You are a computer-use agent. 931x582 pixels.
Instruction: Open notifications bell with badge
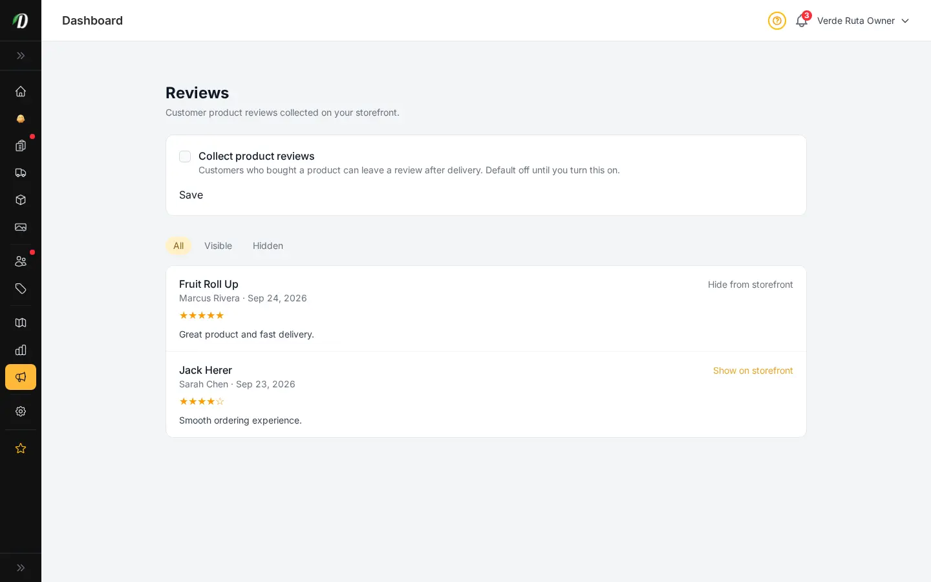802,21
